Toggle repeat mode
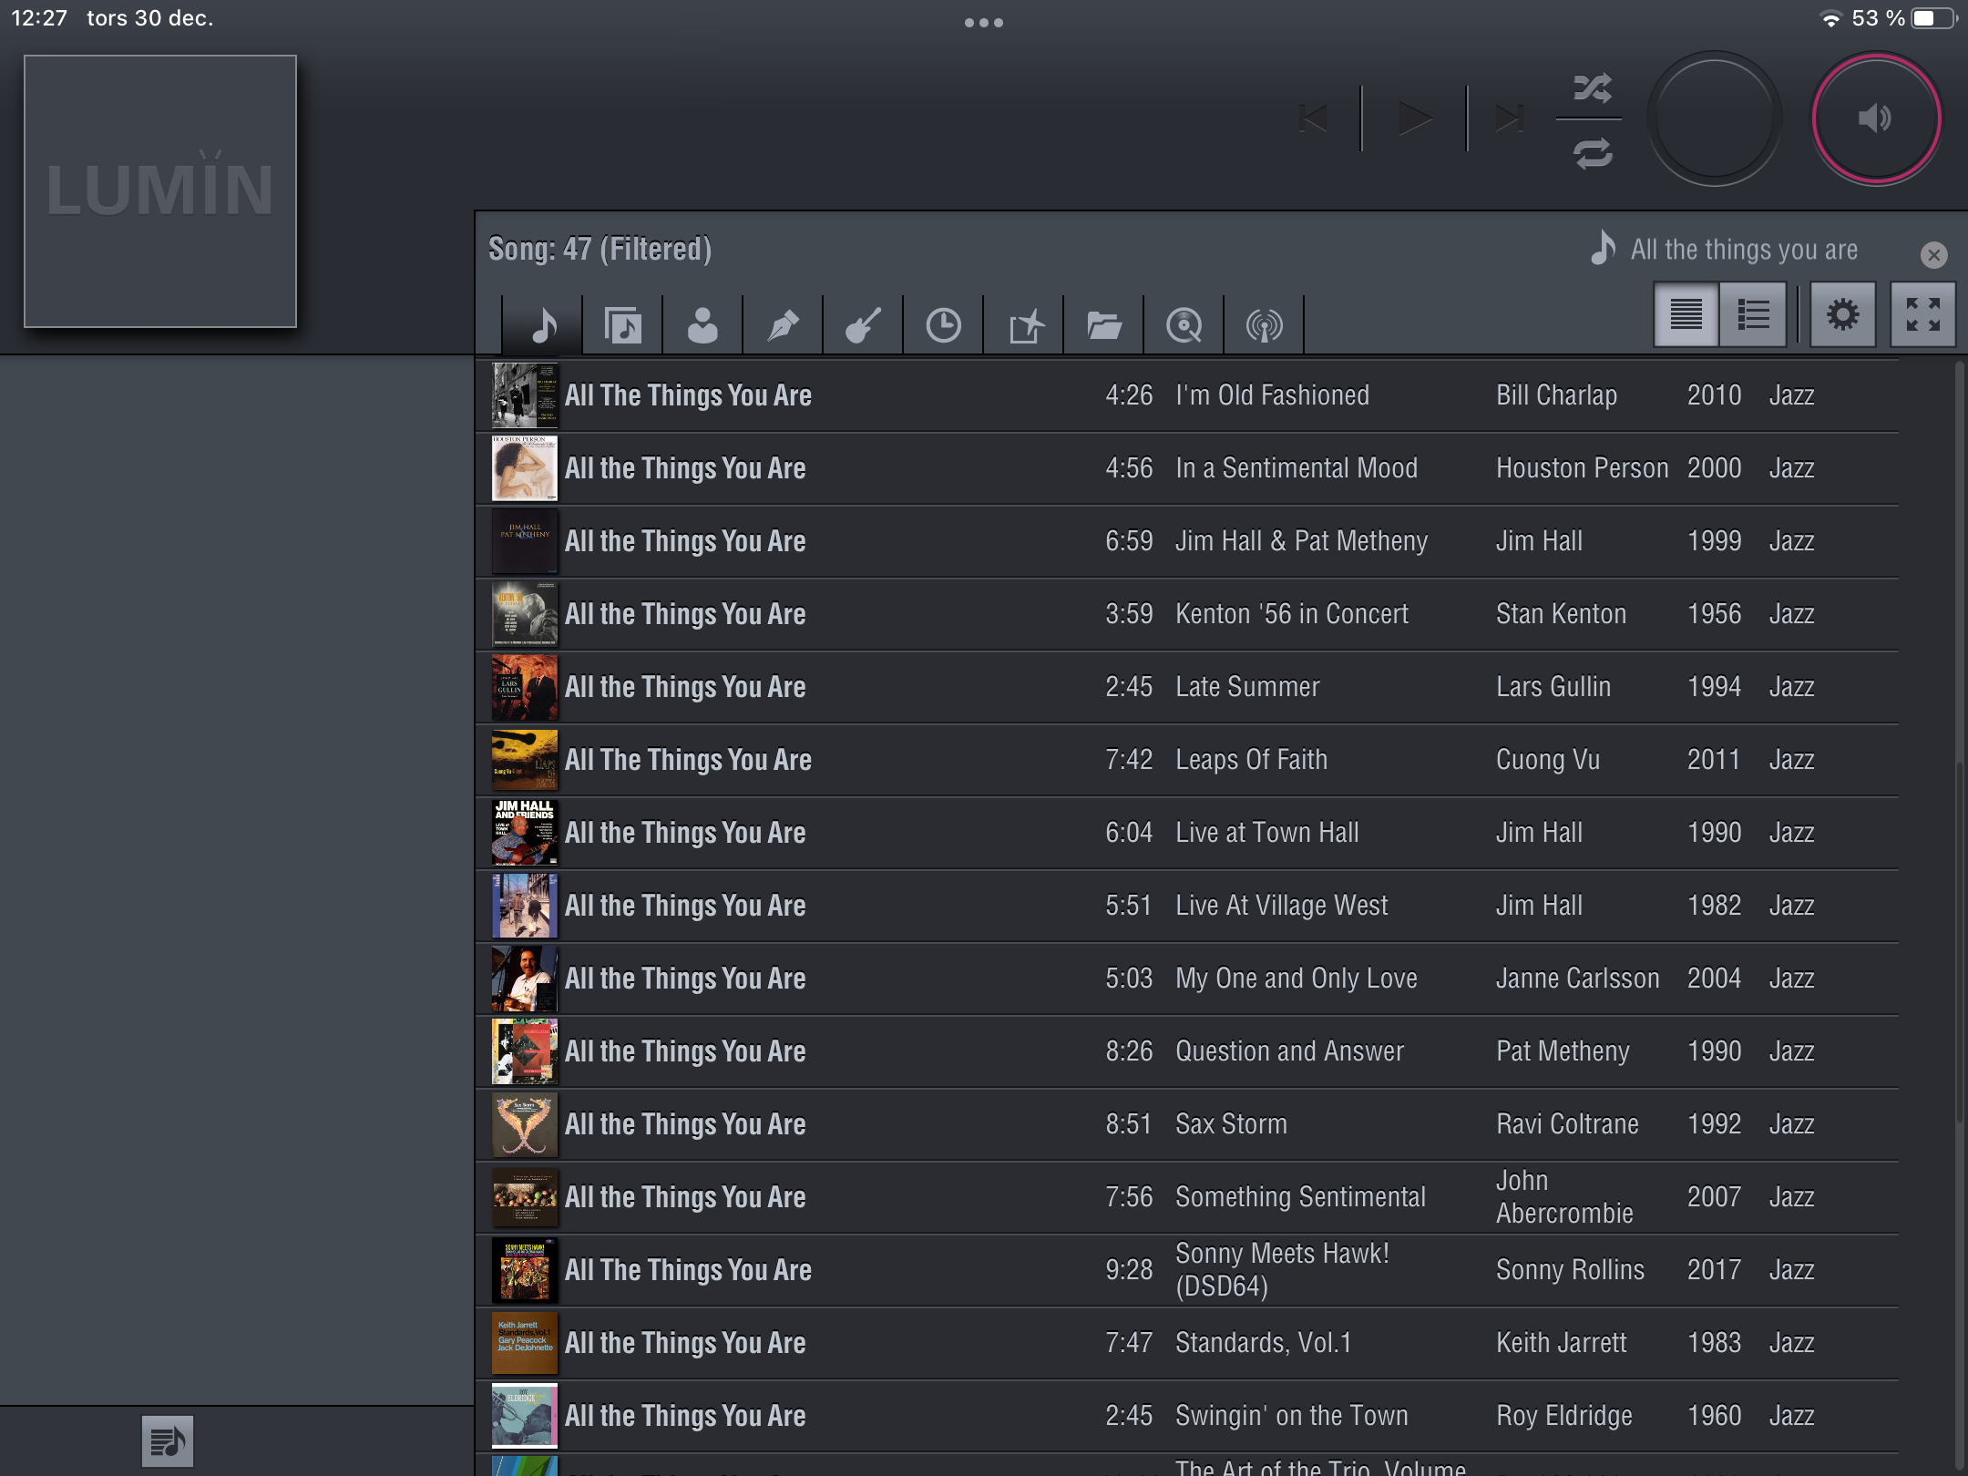This screenshot has width=1968, height=1476. point(1592,153)
